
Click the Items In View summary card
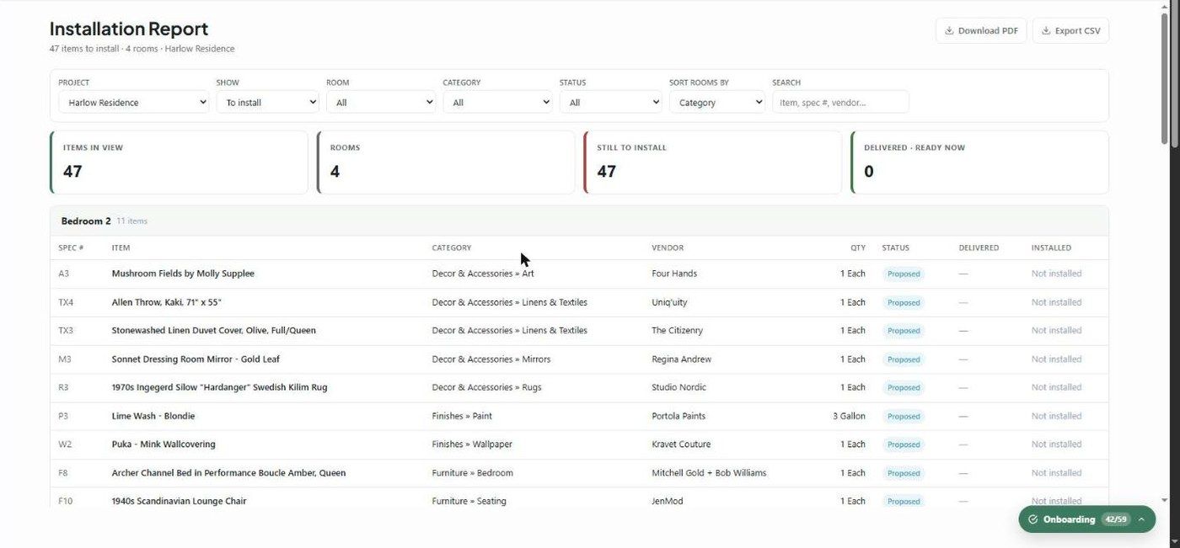[x=179, y=162]
